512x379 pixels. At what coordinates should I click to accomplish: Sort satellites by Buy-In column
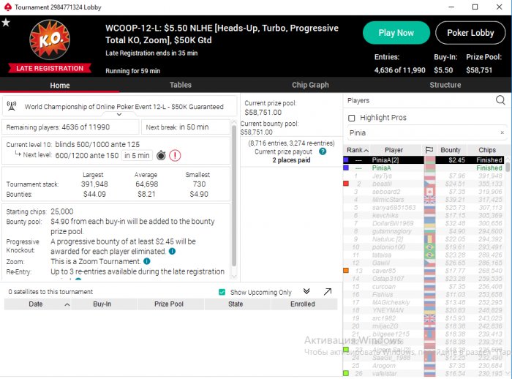pyautogui.click(x=102, y=304)
